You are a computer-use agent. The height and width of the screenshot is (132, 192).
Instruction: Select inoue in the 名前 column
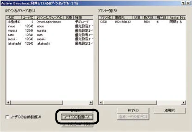tap(11, 26)
